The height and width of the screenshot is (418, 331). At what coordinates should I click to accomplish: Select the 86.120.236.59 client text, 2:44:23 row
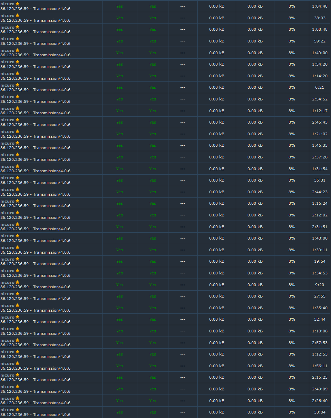35,194
